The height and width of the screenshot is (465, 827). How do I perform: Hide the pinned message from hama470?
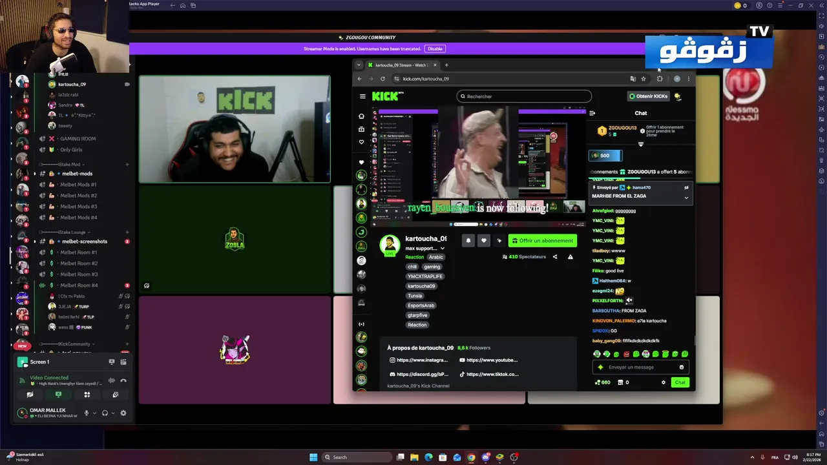(x=686, y=188)
